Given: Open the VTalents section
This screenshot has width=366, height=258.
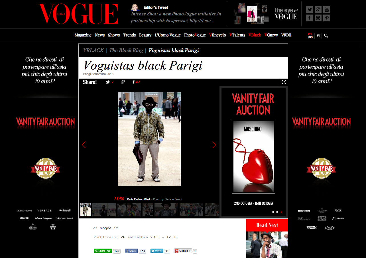Looking at the screenshot, I should pyautogui.click(x=237, y=35).
